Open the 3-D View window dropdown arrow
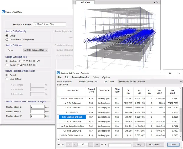 154,2
